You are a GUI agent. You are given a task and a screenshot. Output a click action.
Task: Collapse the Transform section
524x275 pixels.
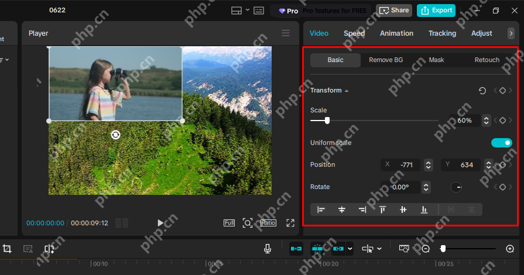[347, 91]
